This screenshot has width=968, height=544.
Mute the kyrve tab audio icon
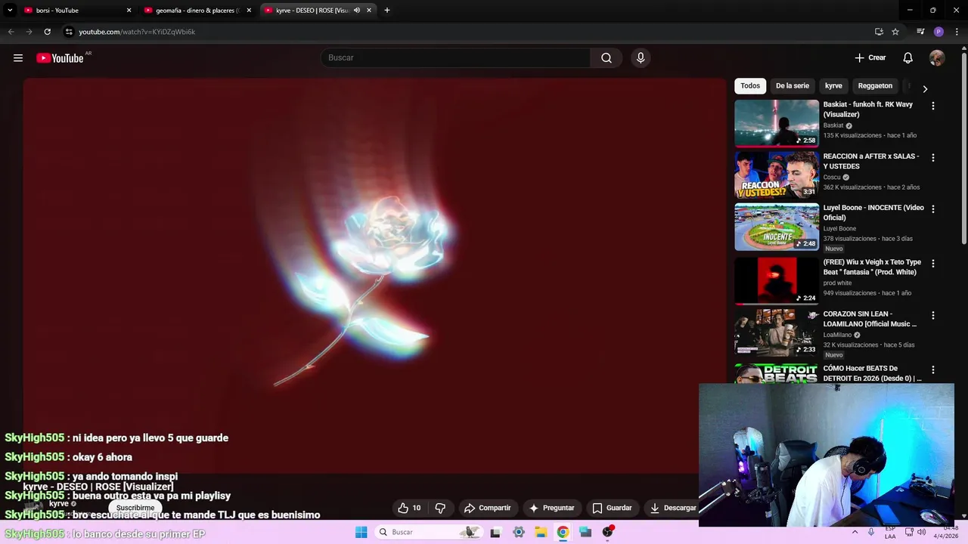357,11
